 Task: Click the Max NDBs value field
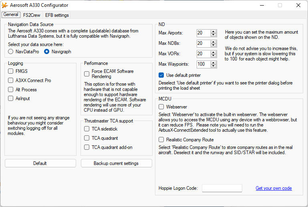(x=203, y=43)
